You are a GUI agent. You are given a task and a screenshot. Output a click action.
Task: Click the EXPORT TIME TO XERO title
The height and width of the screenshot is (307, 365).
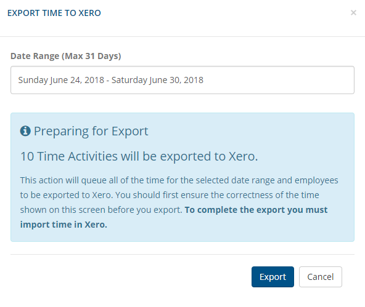point(54,13)
